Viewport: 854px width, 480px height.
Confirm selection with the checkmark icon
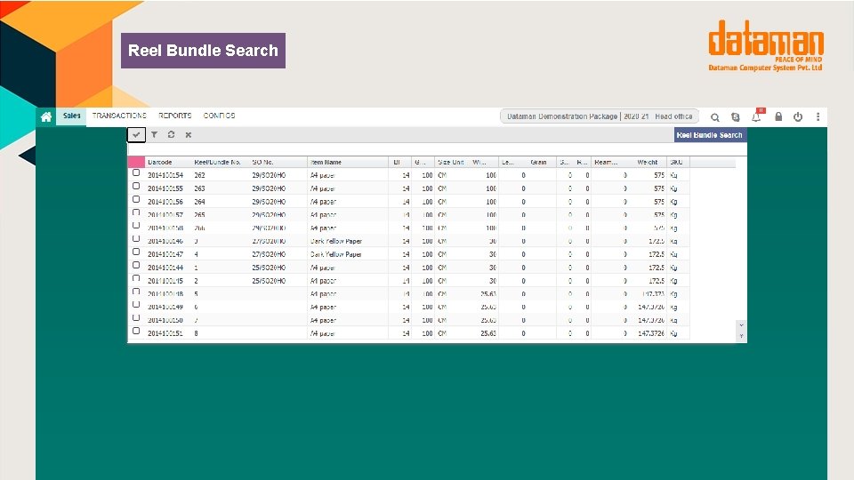pyautogui.click(x=136, y=134)
